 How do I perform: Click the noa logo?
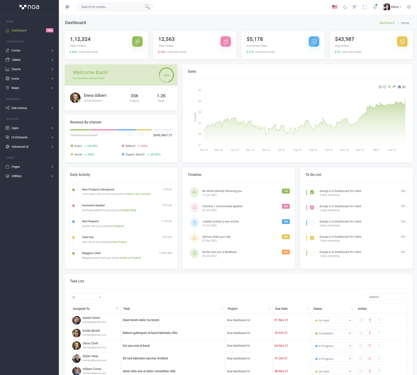(29, 7)
